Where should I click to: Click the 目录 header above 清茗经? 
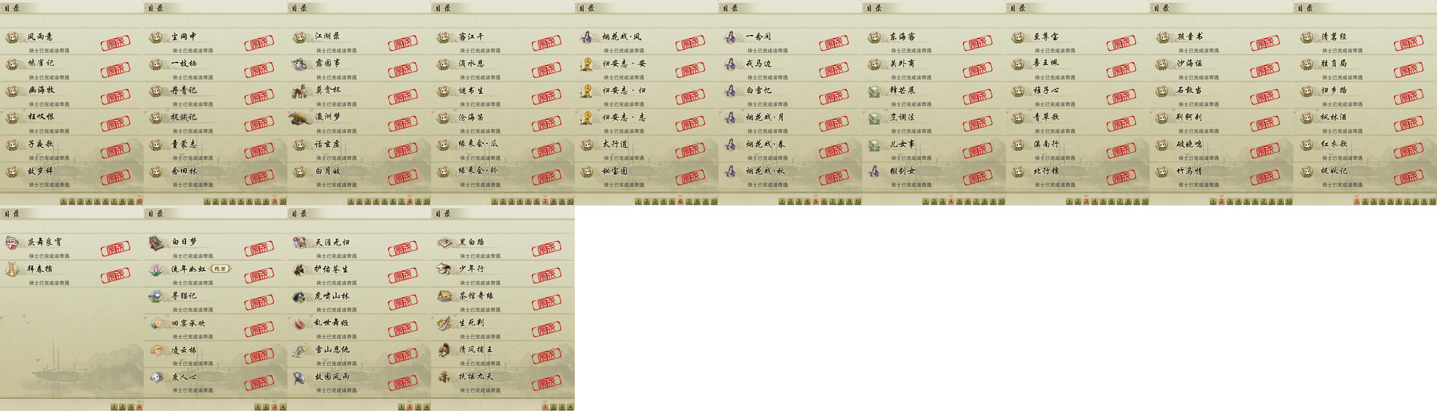click(x=1306, y=8)
